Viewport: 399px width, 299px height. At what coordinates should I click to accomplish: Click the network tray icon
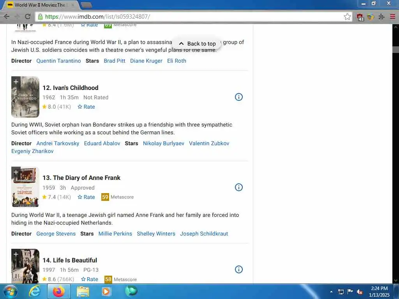coord(341,292)
